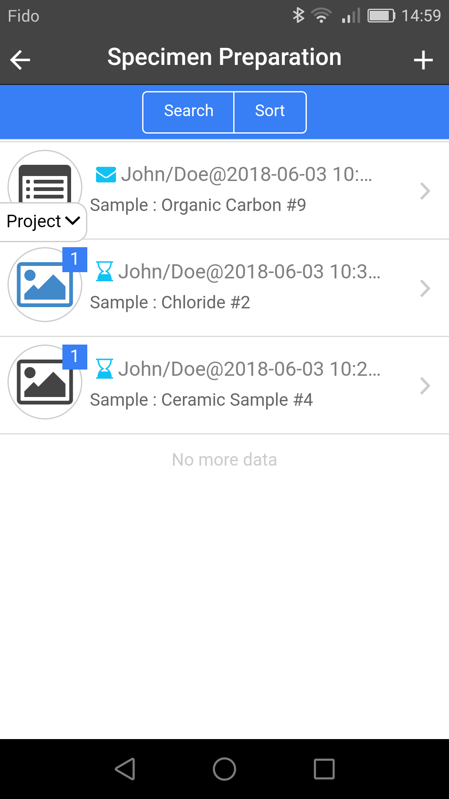Click hourglass icon on Chloride #2 entry
The height and width of the screenshot is (799, 449).
[x=104, y=271]
